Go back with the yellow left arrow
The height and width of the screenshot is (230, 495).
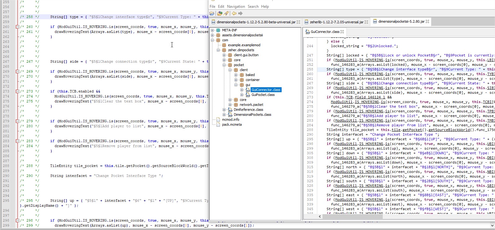click(234, 13)
